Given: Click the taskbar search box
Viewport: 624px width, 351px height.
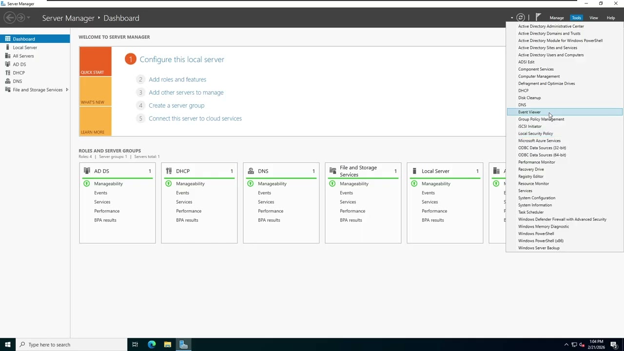Looking at the screenshot, I should click(71, 345).
